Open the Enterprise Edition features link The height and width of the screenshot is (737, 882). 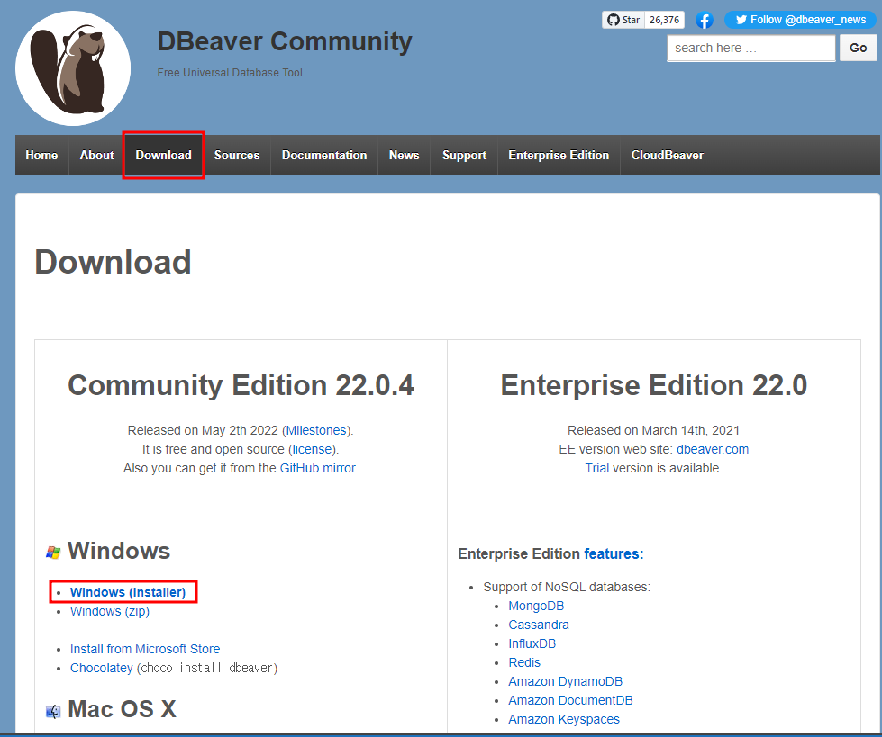614,553
